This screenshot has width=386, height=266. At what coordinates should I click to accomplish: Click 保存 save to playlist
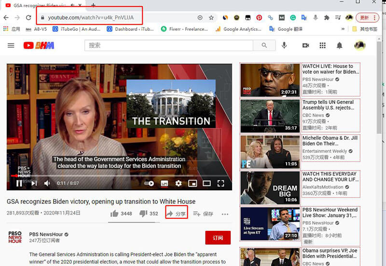pyautogui.click(x=203, y=213)
